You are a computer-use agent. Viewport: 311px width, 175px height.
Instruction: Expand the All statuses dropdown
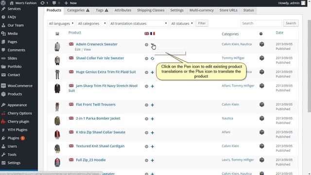coord(182,23)
